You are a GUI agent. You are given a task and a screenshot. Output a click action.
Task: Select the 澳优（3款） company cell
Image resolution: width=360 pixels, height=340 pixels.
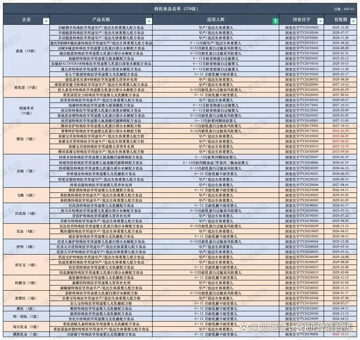pyautogui.click(x=27, y=308)
